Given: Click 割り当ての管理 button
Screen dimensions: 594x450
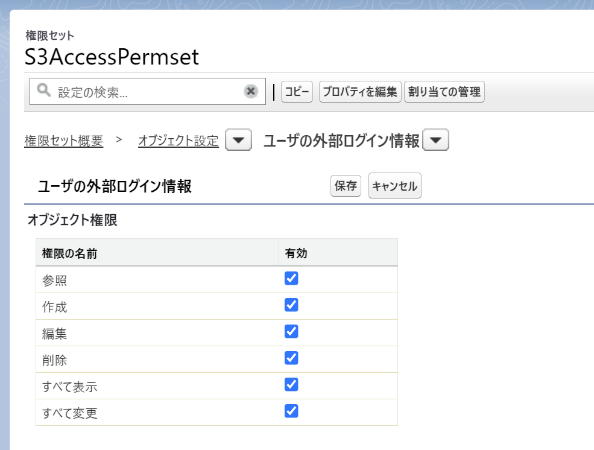Looking at the screenshot, I should tap(444, 92).
